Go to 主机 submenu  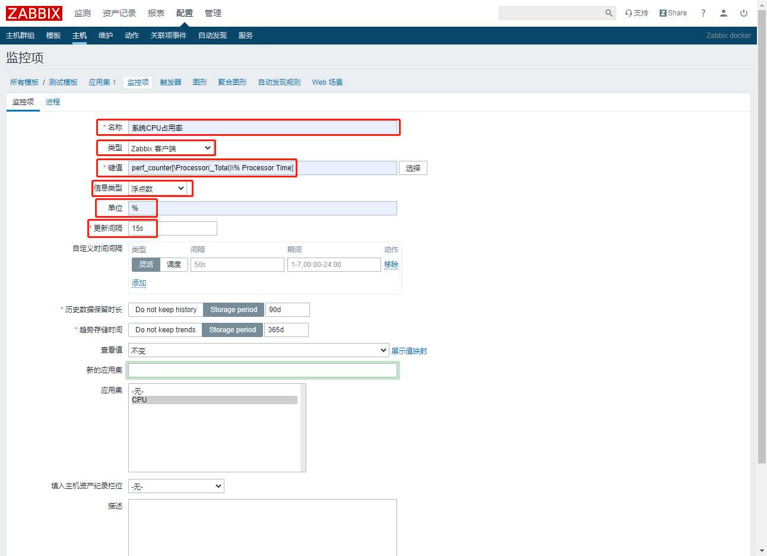coord(80,36)
